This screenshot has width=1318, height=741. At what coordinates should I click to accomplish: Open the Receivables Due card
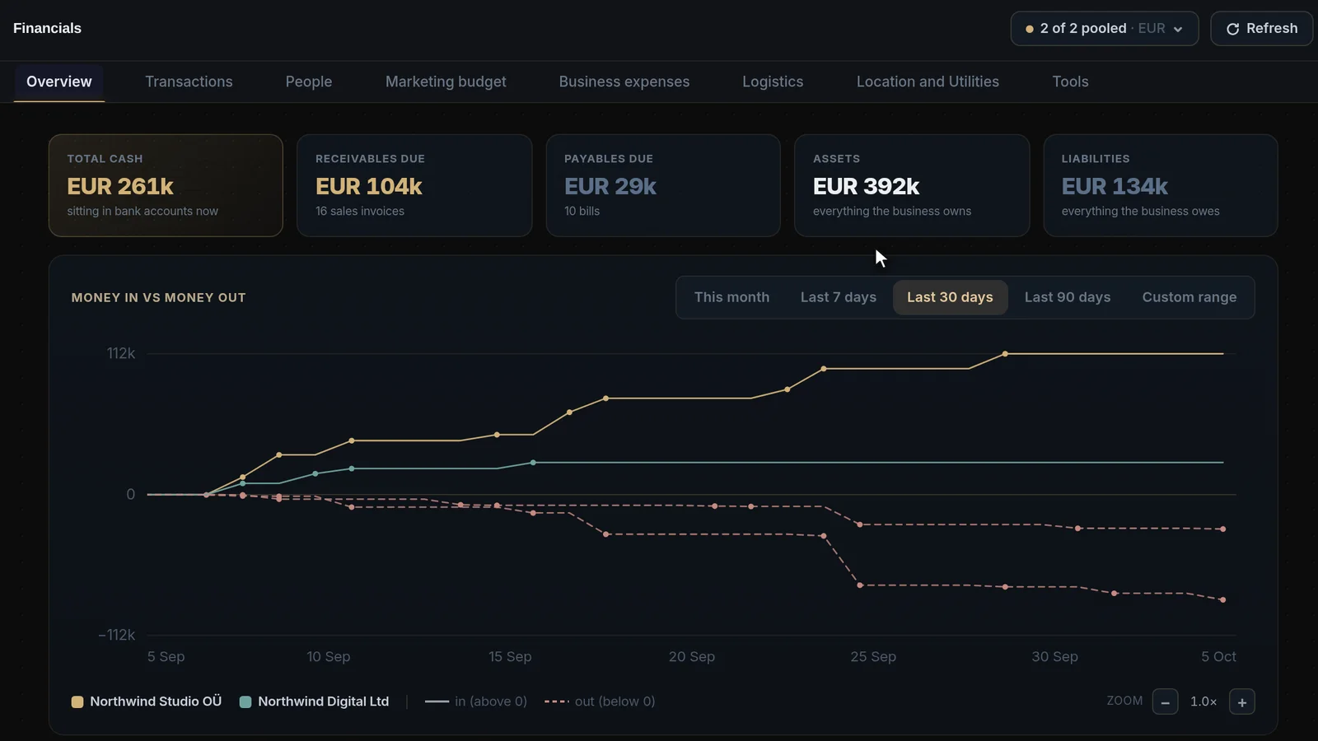point(414,185)
